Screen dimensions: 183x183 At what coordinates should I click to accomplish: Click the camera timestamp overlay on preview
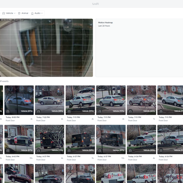[12, 20]
